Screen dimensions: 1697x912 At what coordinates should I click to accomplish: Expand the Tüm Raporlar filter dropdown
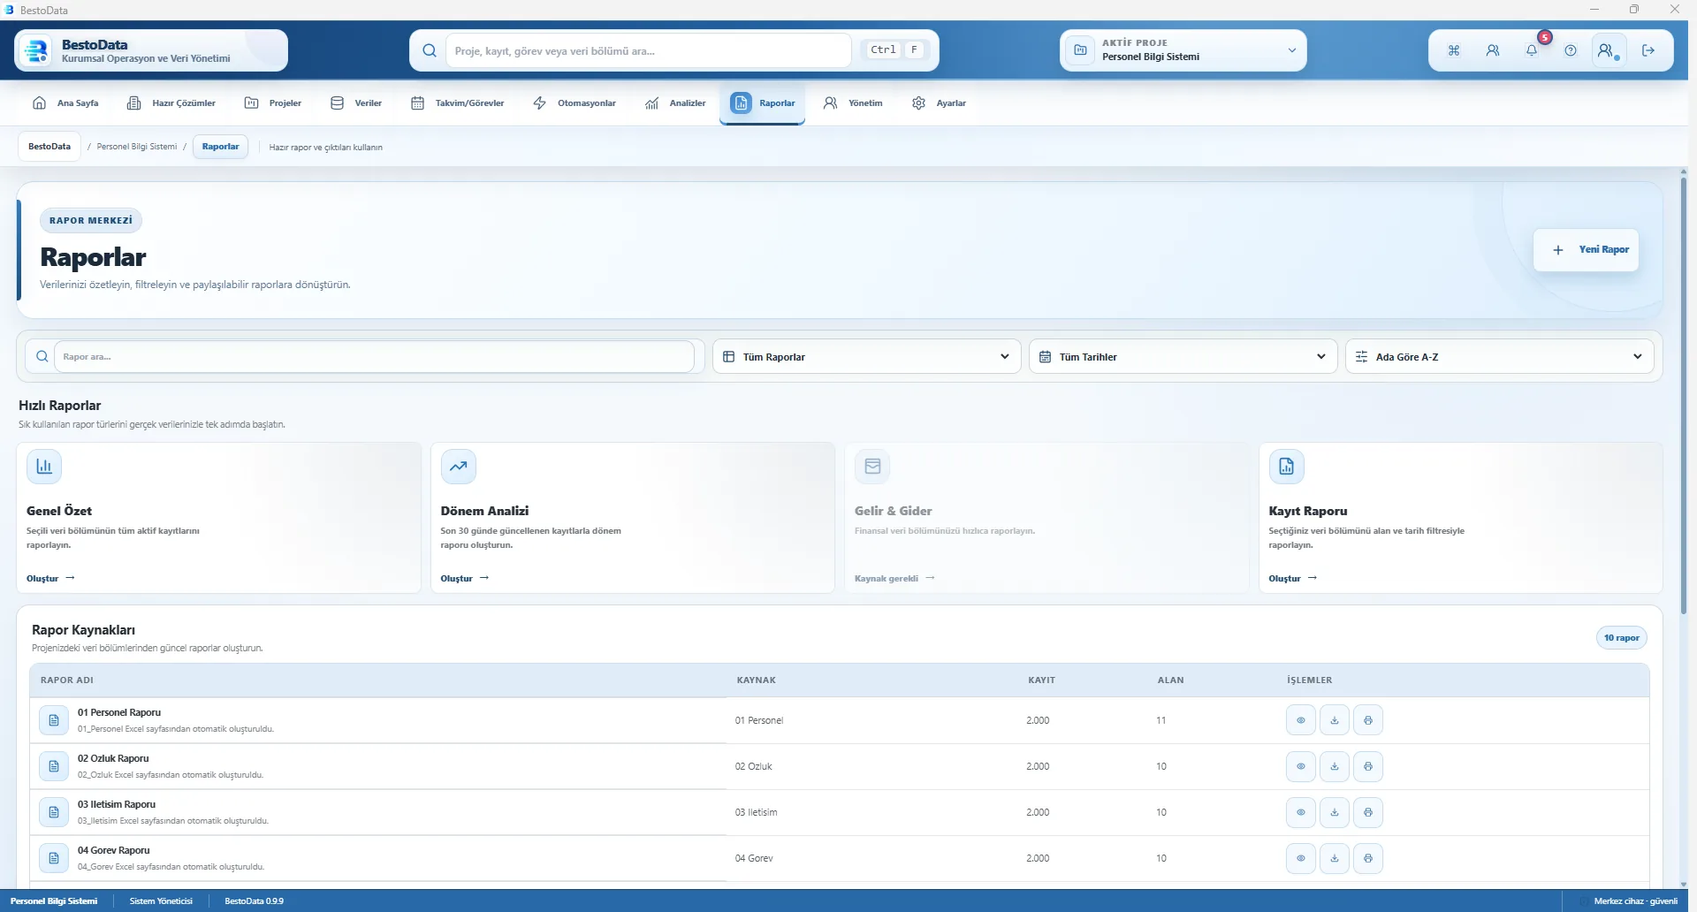click(x=866, y=357)
